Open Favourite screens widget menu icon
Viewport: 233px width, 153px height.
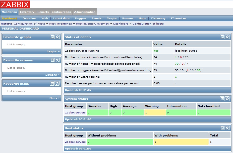[52, 60]
